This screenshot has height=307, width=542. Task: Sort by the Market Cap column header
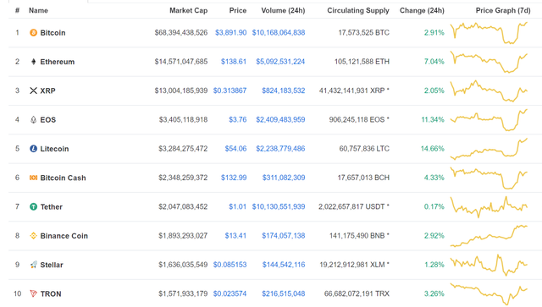click(x=188, y=11)
